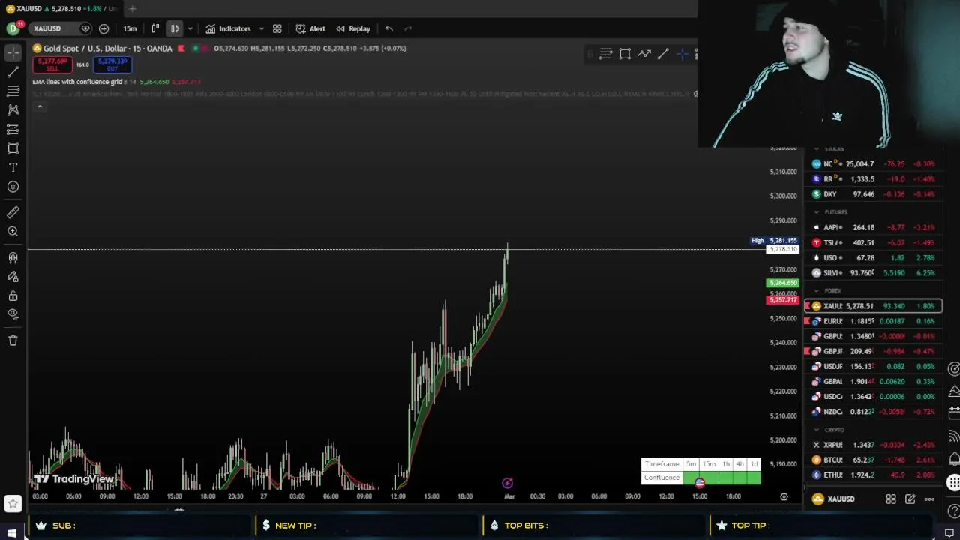This screenshot has width=960, height=540.
Task: Select the Text annotation tool
Action: [13, 167]
